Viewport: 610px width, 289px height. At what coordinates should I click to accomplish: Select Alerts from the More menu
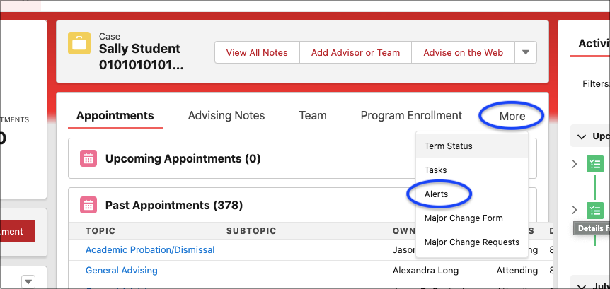[436, 194]
